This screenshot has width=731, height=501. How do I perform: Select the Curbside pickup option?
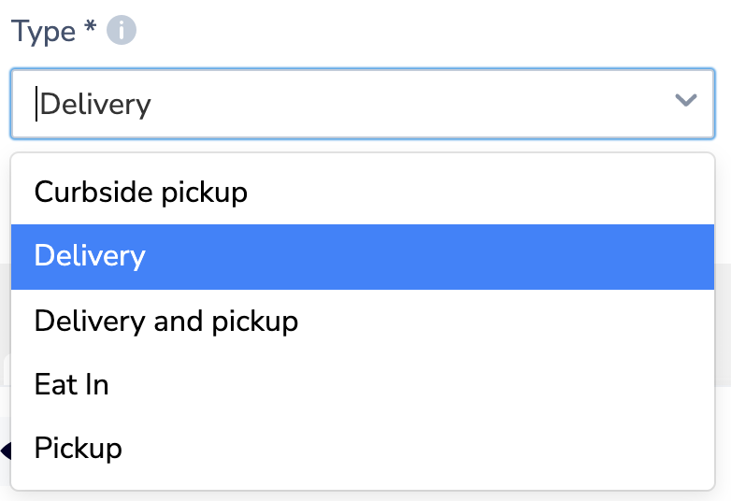pyautogui.click(x=363, y=192)
